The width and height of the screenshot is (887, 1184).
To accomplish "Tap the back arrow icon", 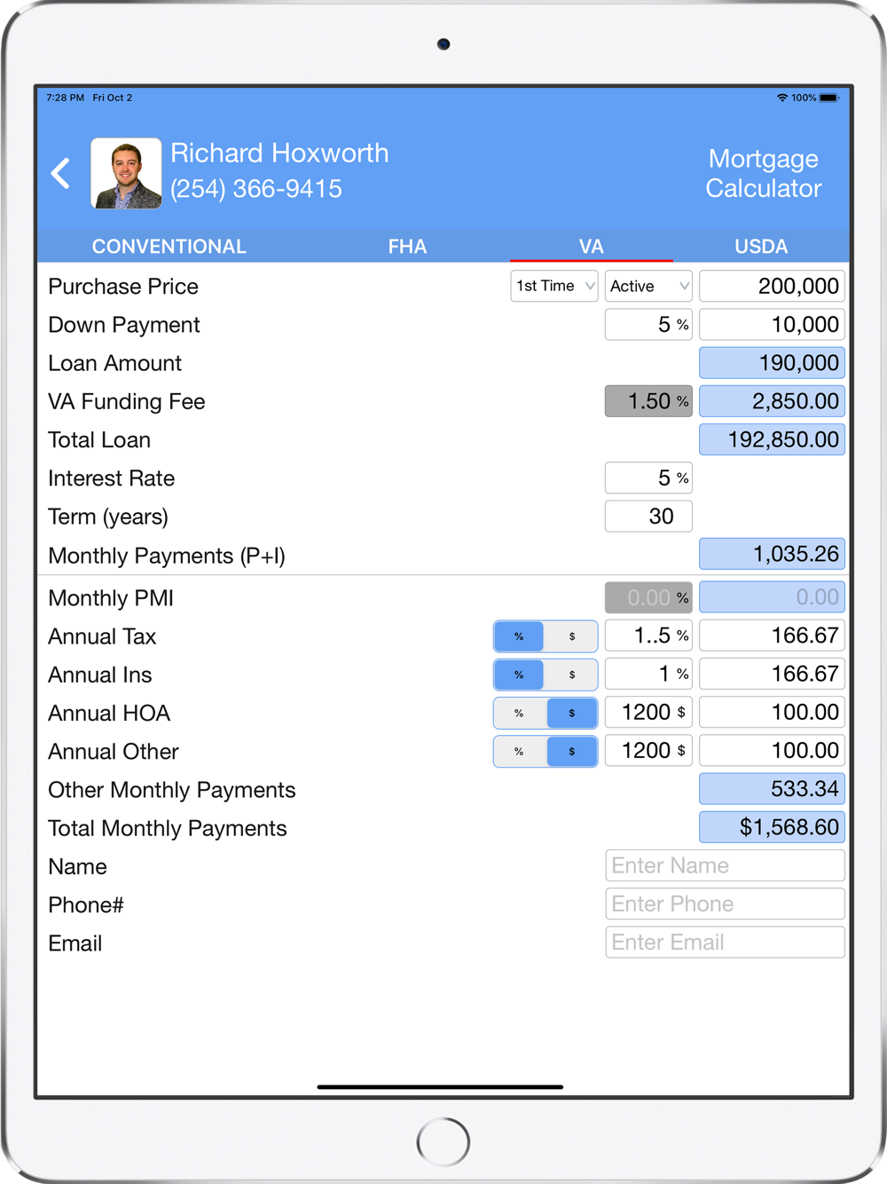I will (x=60, y=173).
